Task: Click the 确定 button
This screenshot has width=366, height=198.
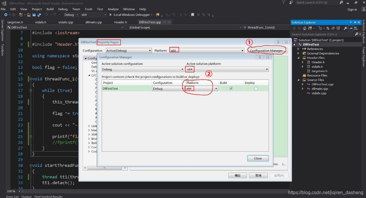Action: click(x=237, y=176)
